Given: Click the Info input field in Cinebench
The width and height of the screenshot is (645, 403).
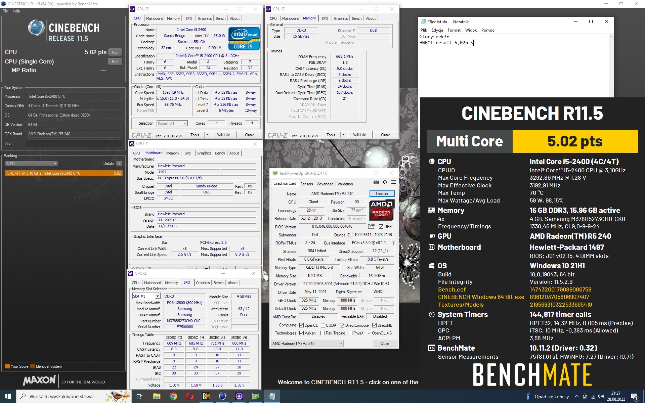Looking at the screenshot, I should (74, 143).
